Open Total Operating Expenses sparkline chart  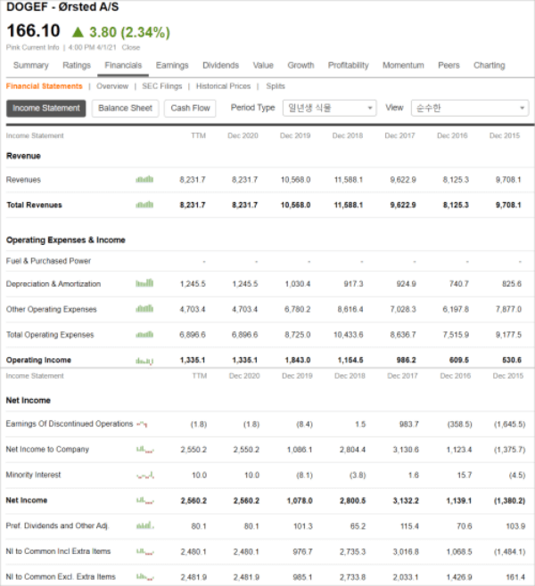[x=144, y=334]
